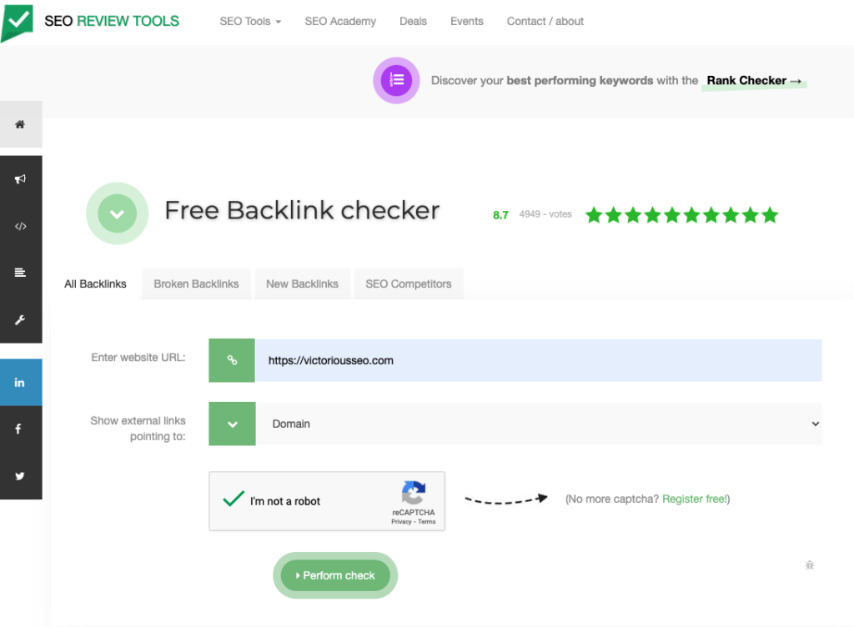The image size is (854, 627).
Task: Open the Register free! link
Action: pyautogui.click(x=696, y=499)
